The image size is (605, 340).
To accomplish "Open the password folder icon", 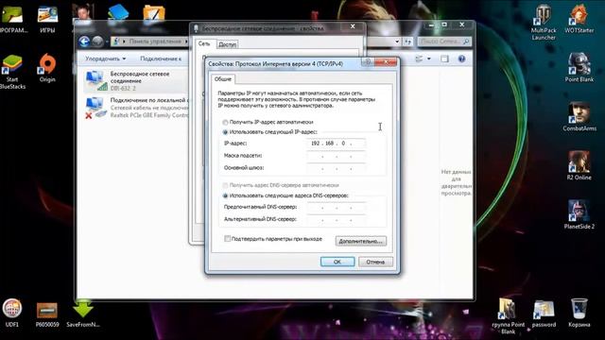I will tap(544, 313).
